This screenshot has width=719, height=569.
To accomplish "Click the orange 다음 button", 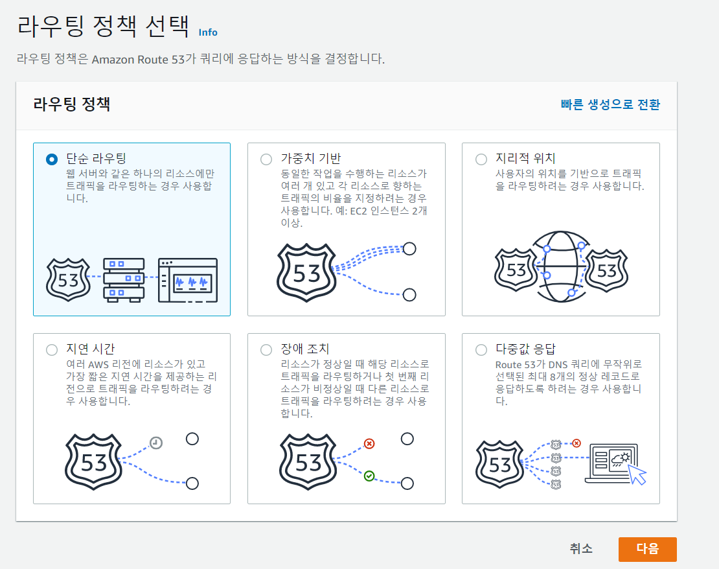I will click(648, 550).
